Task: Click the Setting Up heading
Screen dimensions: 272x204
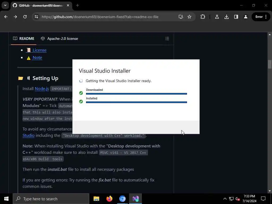Action: (x=45, y=78)
